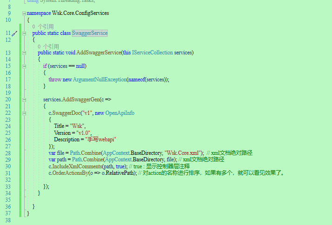Image resolution: width=332 pixels, height=225 pixels.
Task: Collapse the c.SwaggerDoc initializer block
Action: tap(24, 113)
